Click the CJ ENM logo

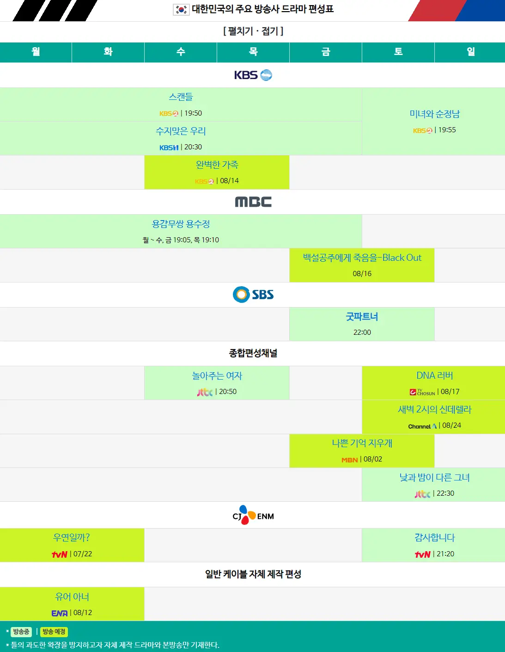[252, 515]
